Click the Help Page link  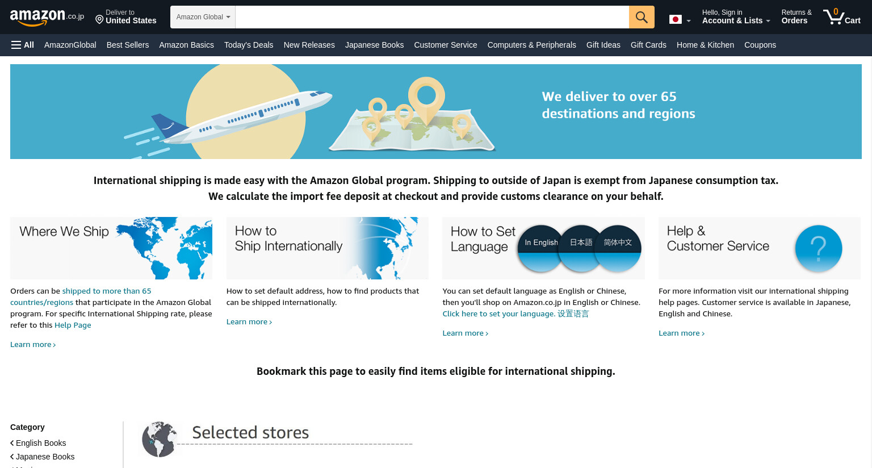pyautogui.click(x=73, y=325)
